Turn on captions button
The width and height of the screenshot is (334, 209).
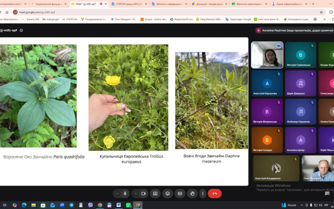click(180, 194)
